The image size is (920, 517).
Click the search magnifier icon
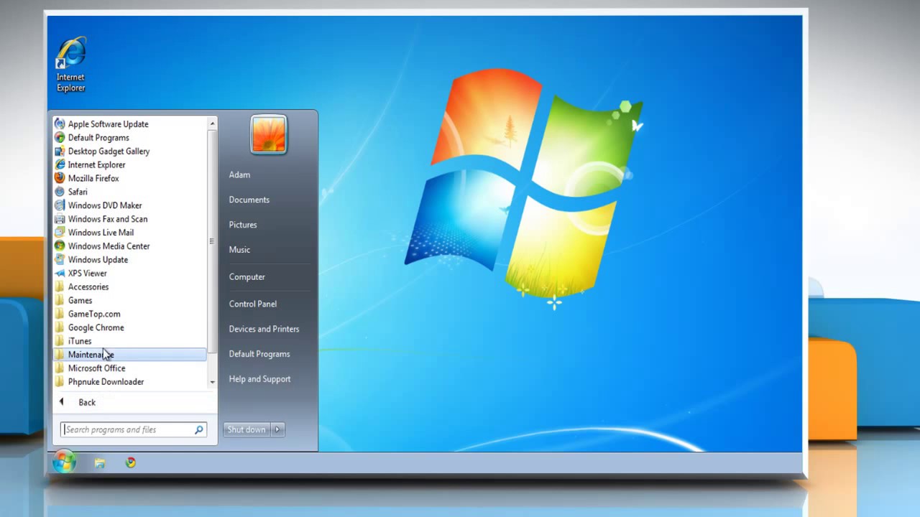click(198, 429)
